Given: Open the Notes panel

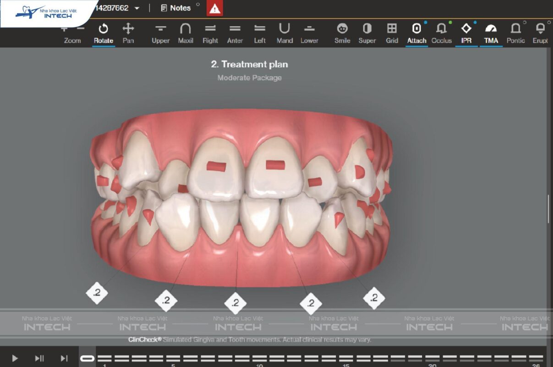Looking at the screenshot, I should tap(176, 8).
